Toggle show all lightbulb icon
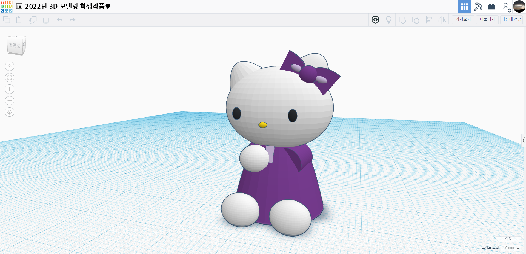The width and height of the screenshot is (526, 254). point(389,20)
